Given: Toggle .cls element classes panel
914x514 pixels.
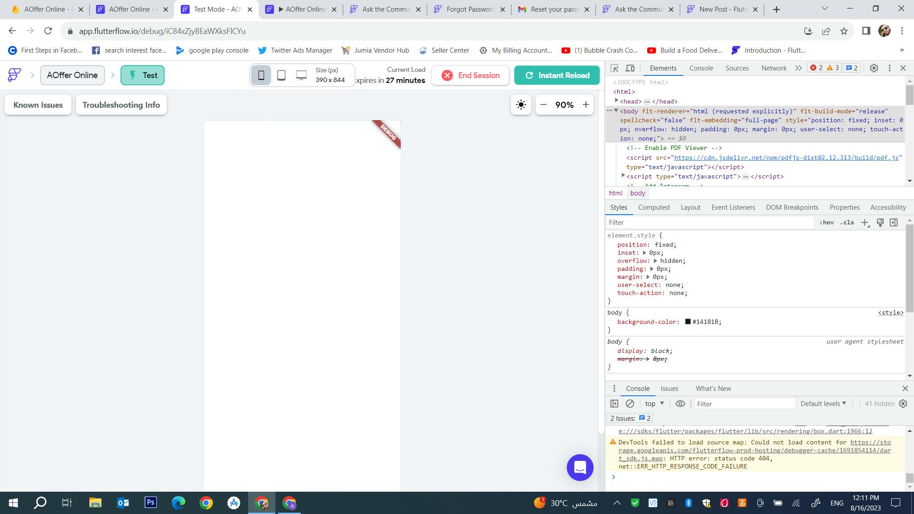Looking at the screenshot, I should click(847, 223).
